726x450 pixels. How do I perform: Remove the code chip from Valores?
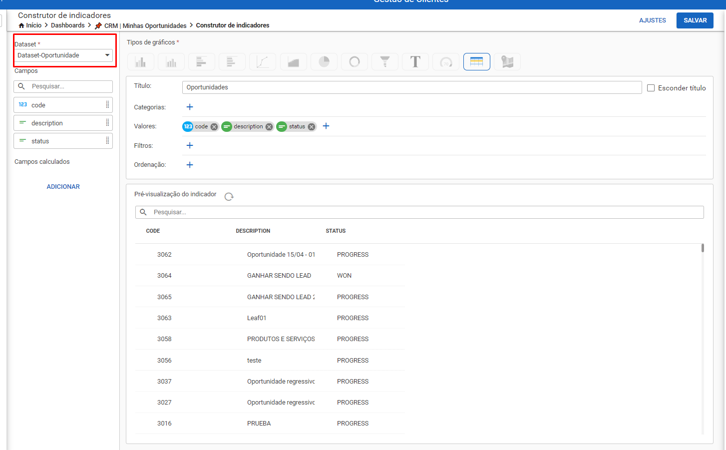214,127
